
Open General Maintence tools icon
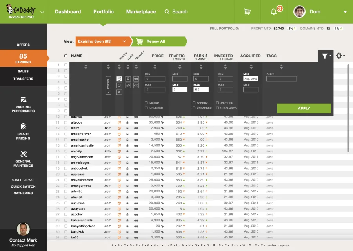[x=24, y=154]
